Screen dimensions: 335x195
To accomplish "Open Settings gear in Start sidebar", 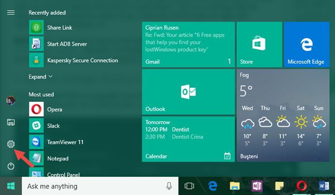I will (x=11, y=144).
